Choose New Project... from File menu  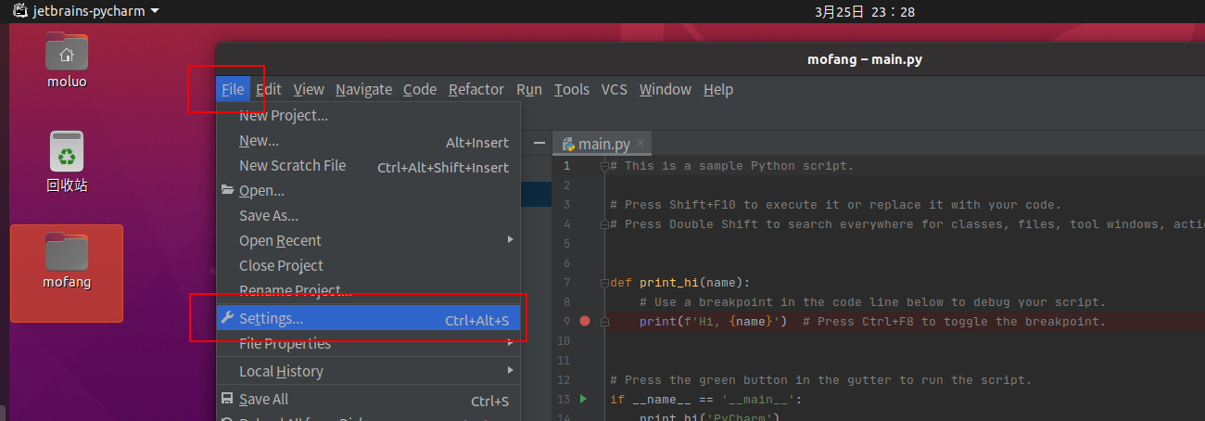pyautogui.click(x=368, y=116)
